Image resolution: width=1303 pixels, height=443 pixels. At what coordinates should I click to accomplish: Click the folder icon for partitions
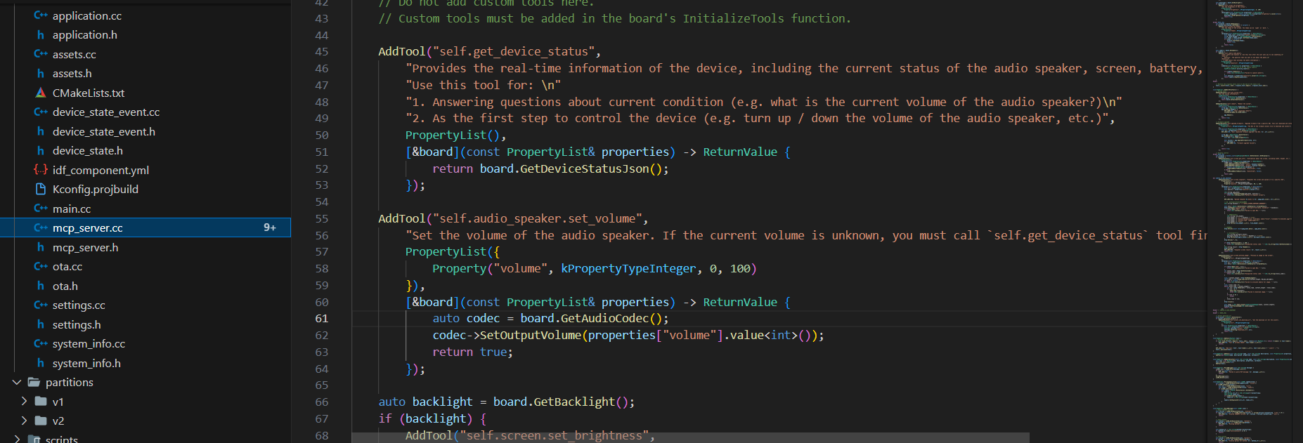pos(34,382)
